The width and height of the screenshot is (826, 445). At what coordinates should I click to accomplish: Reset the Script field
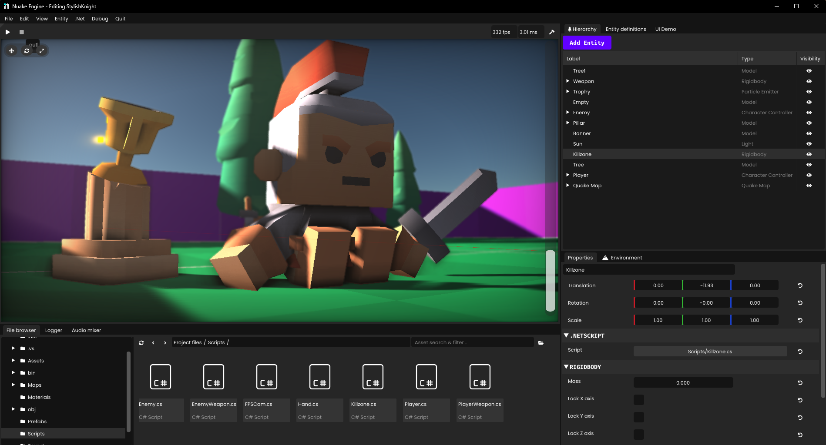click(800, 352)
